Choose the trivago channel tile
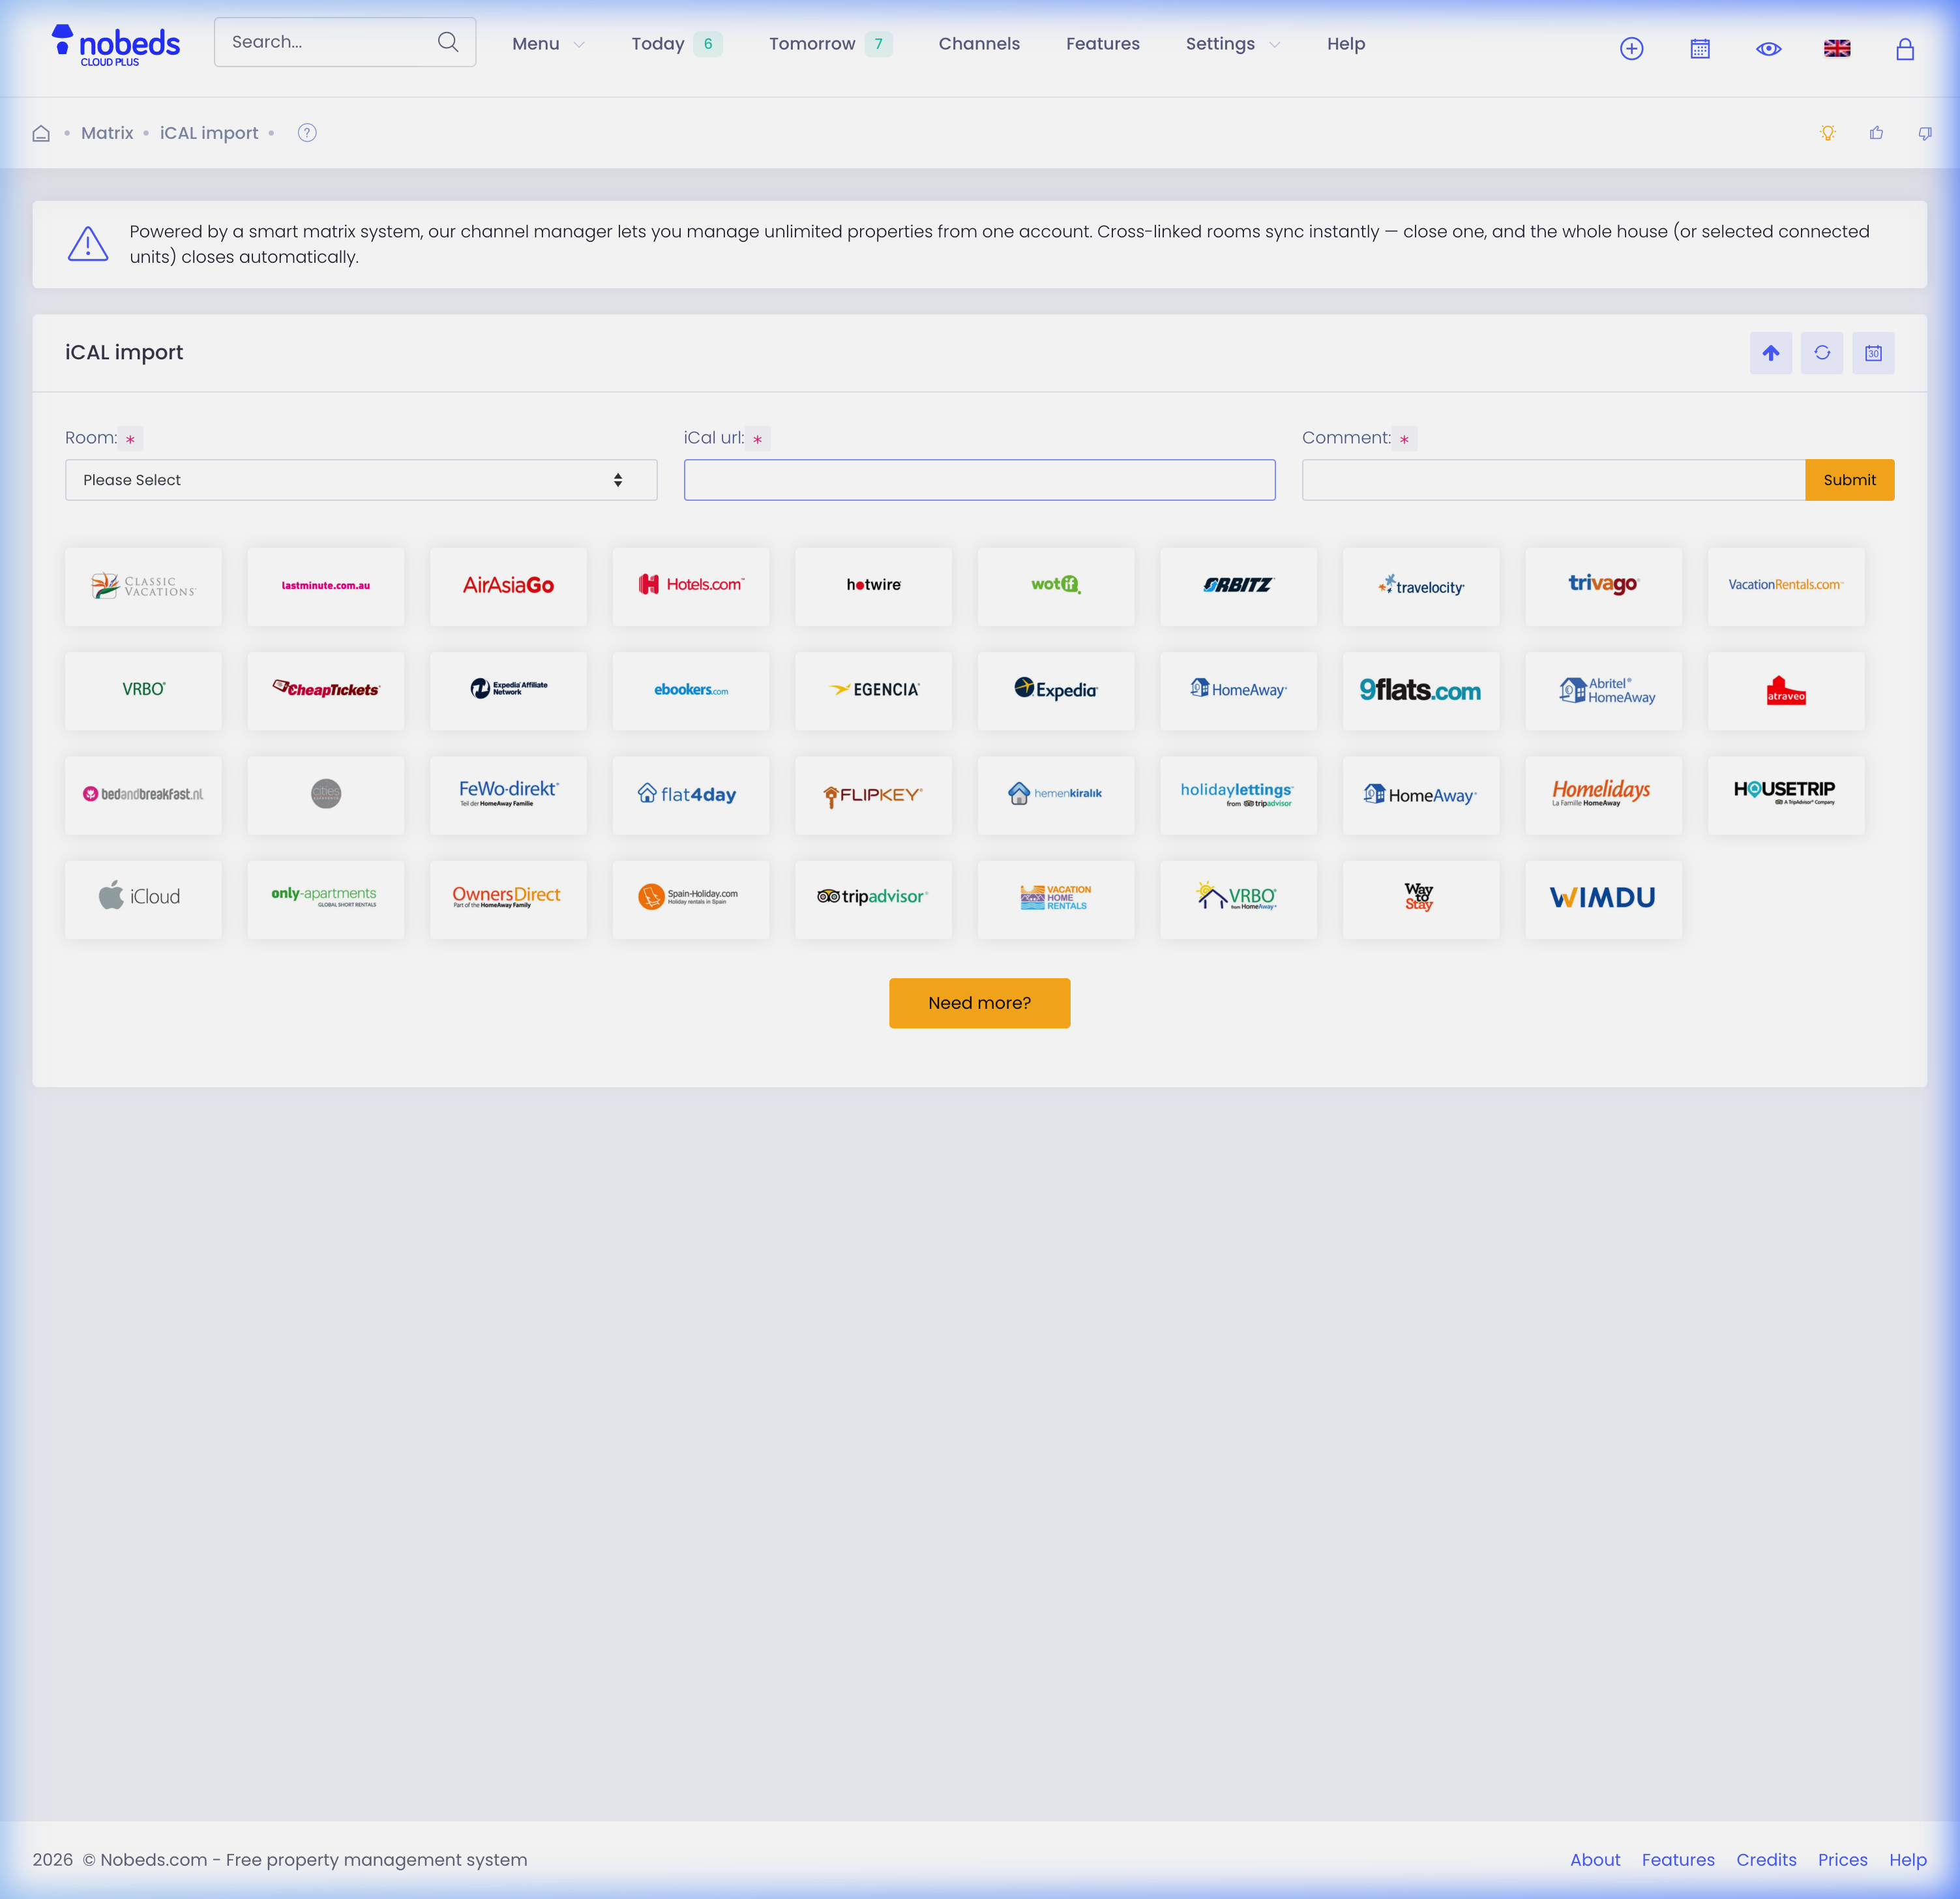 coord(1603,586)
